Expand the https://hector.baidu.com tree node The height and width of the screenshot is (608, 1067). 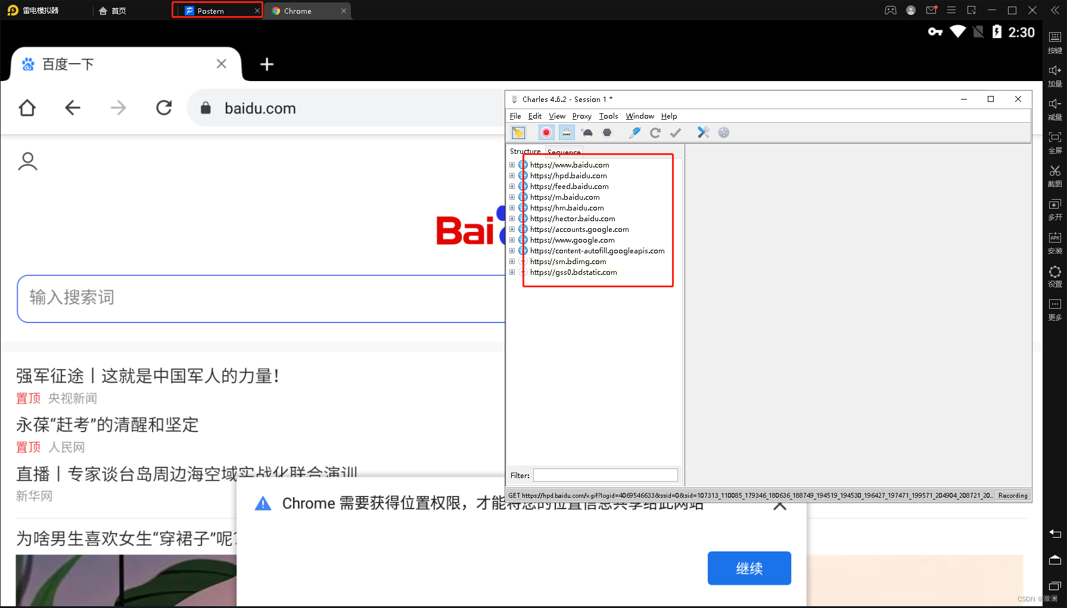(x=512, y=219)
